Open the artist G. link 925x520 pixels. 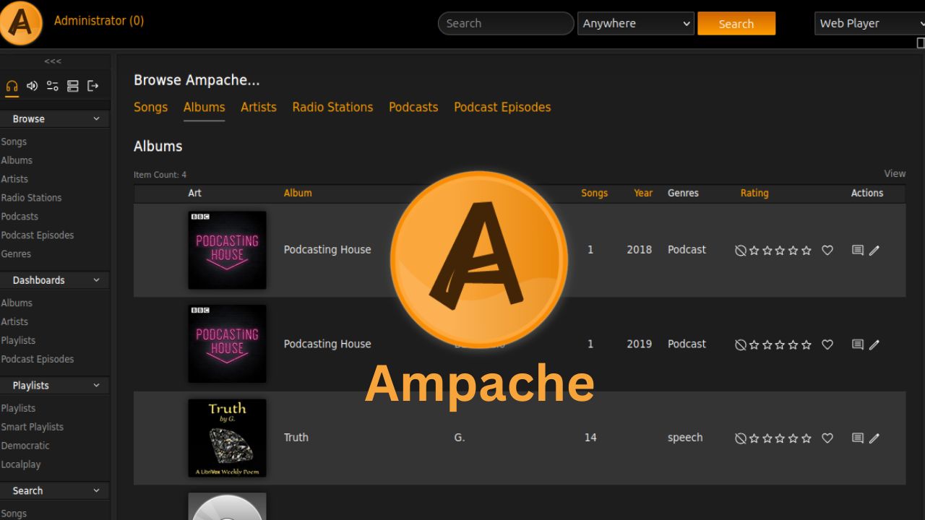click(x=459, y=437)
